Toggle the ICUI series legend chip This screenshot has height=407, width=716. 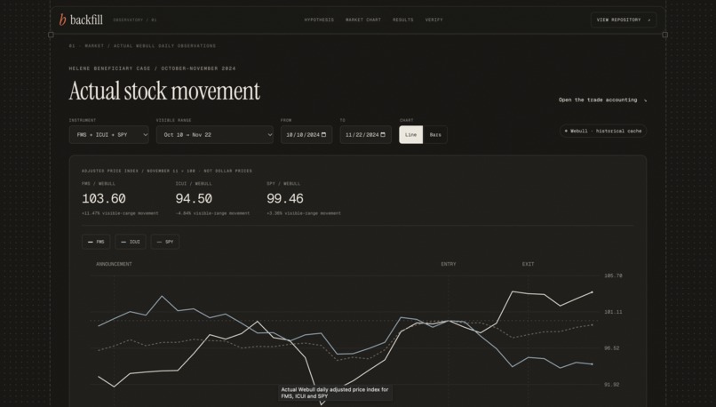click(131, 242)
